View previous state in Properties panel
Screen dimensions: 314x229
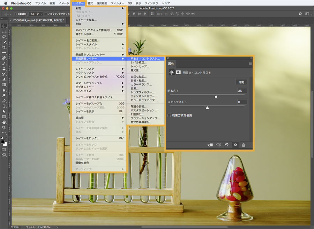pos(218,145)
